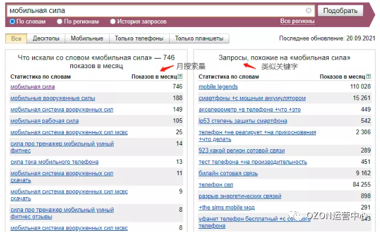380x232 pixels.
Task: Open the телефон сел link
Action: (216, 185)
